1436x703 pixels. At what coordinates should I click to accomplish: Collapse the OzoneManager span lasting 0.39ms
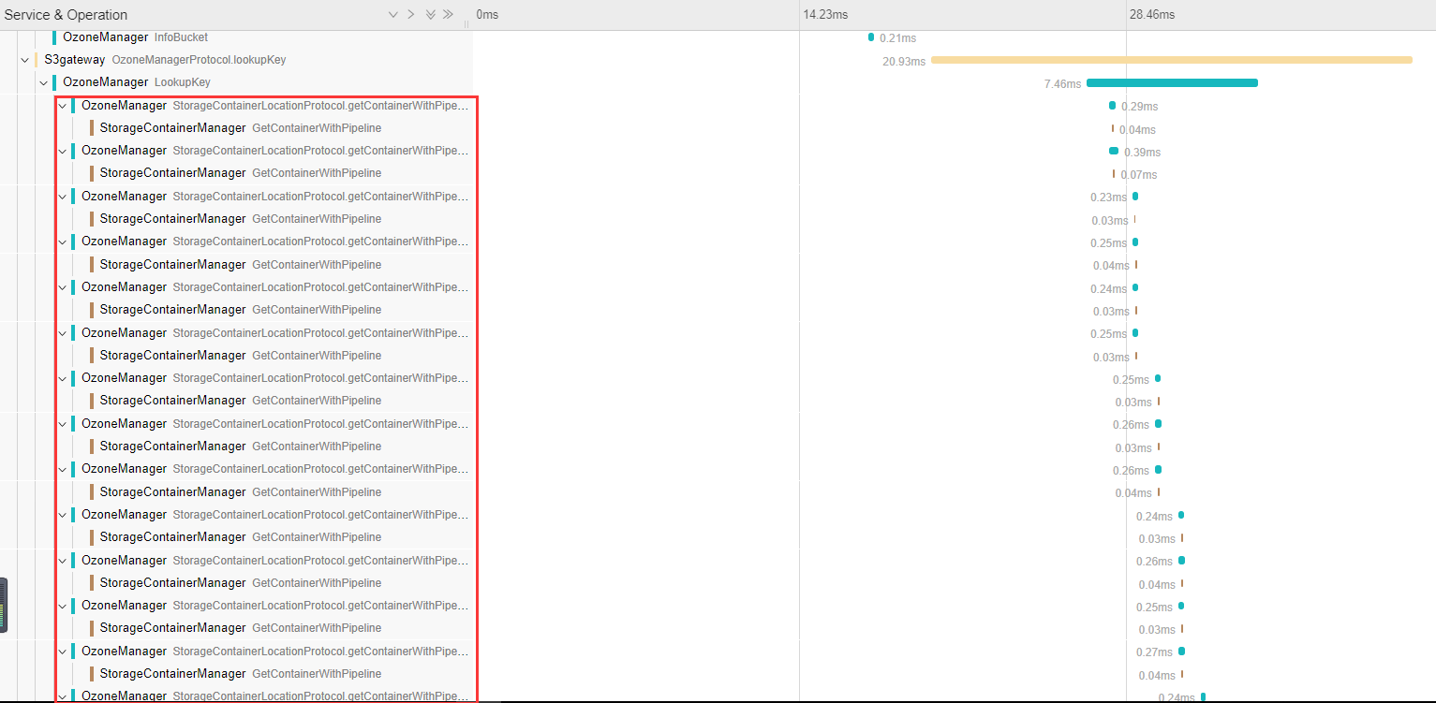62,151
